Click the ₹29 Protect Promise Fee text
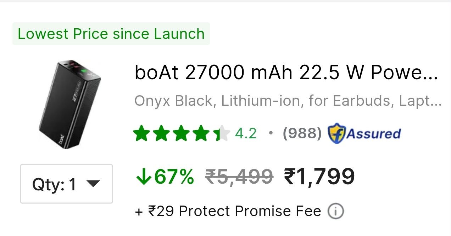451x236 pixels. pyautogui.click(x=228, y=212)
